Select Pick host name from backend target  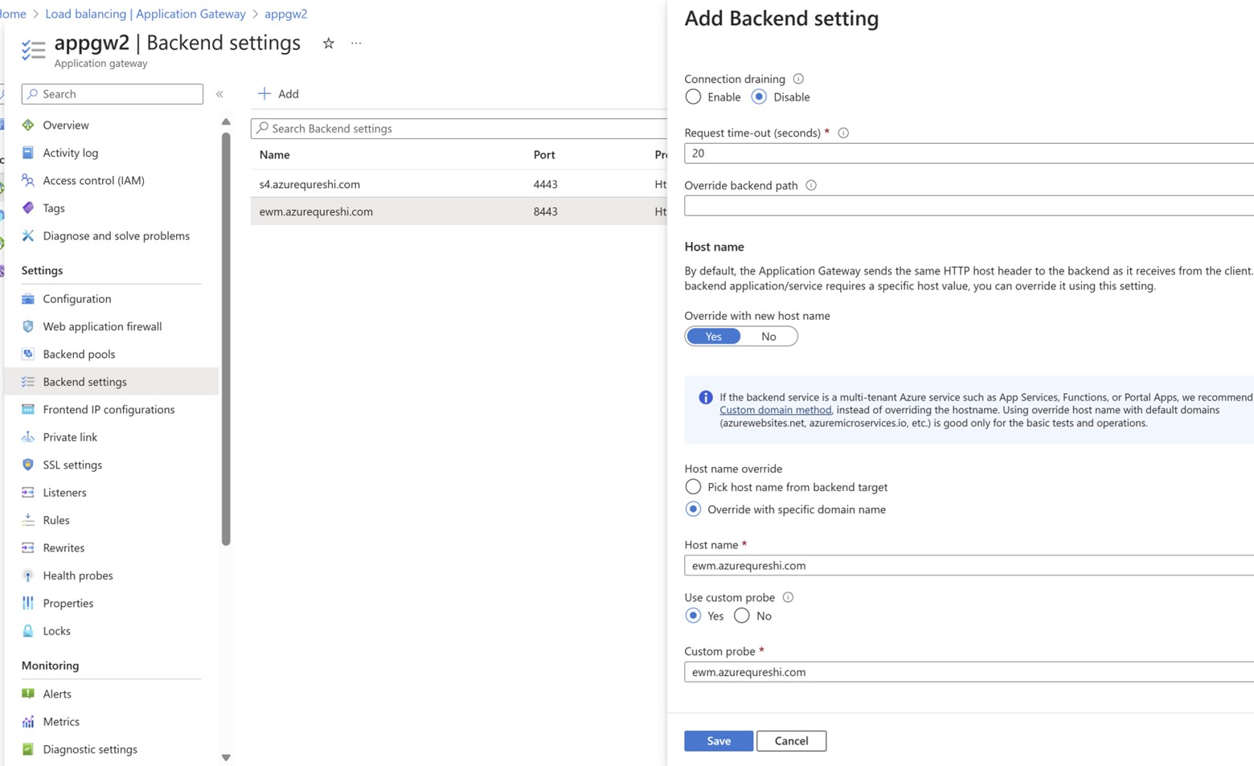pos(693,487)
